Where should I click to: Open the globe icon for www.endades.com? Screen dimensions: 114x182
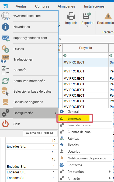(5, 16)
